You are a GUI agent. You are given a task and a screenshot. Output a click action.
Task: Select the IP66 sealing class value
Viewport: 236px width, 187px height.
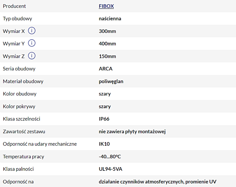(x=104, y=119)
